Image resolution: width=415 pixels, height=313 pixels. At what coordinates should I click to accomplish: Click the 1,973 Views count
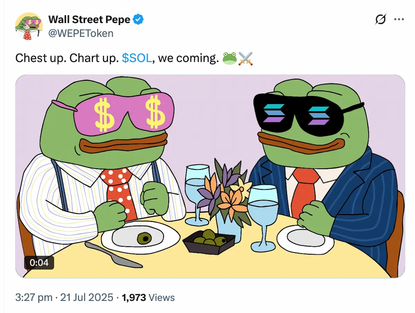tap(148, 297)
